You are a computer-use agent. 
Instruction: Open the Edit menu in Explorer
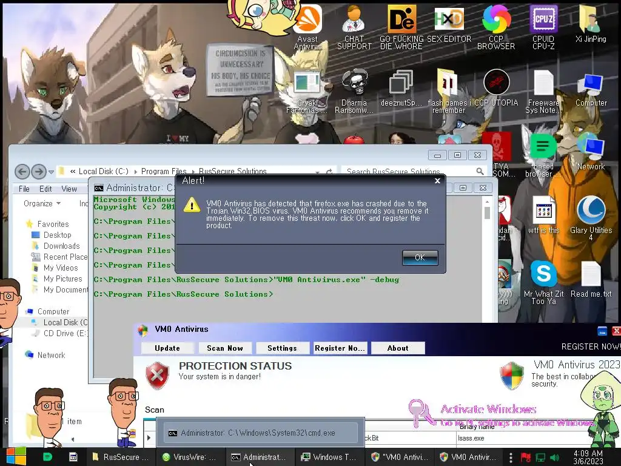pyautogui.click(x=45, y=189)
